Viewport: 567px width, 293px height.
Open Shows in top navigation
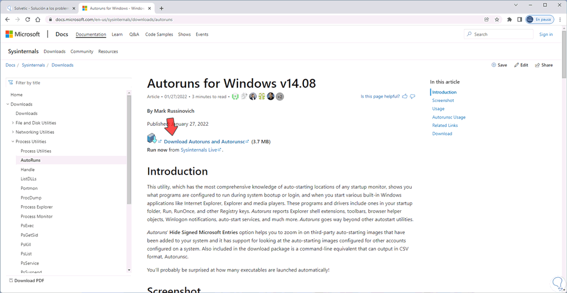(184, 35)
